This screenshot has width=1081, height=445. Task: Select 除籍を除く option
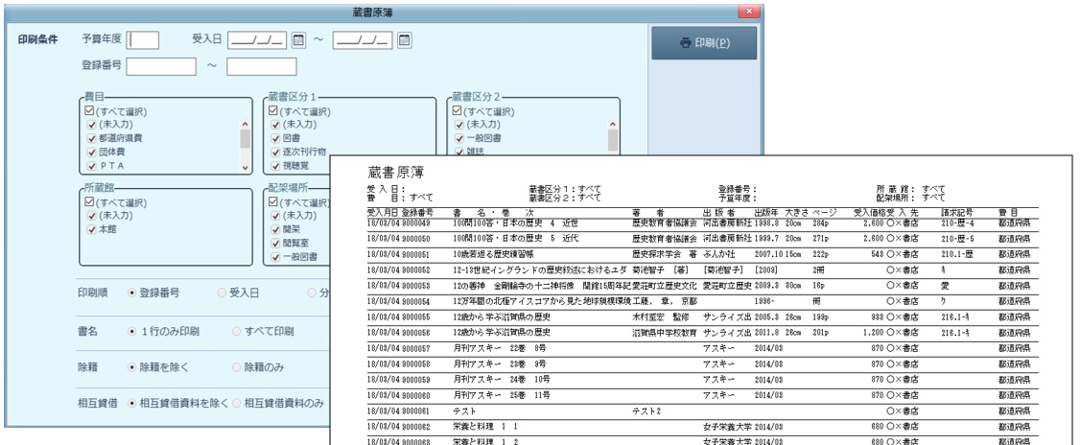(x=131, y=367)
